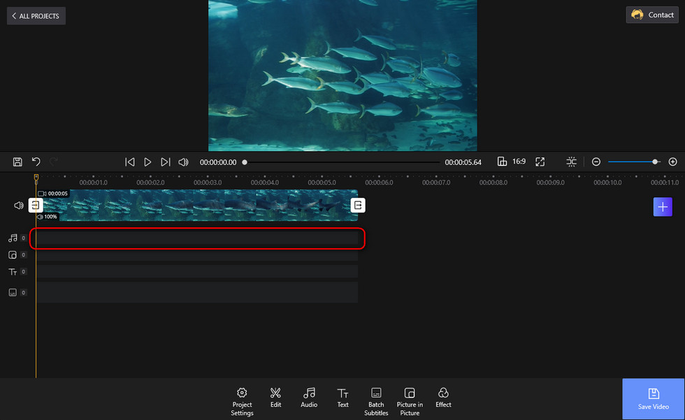The width and height of the screenshot is (685, 420).
Task: Click the 00:00:03.0 mark on the ruler
Action: [x=208, y=182]
